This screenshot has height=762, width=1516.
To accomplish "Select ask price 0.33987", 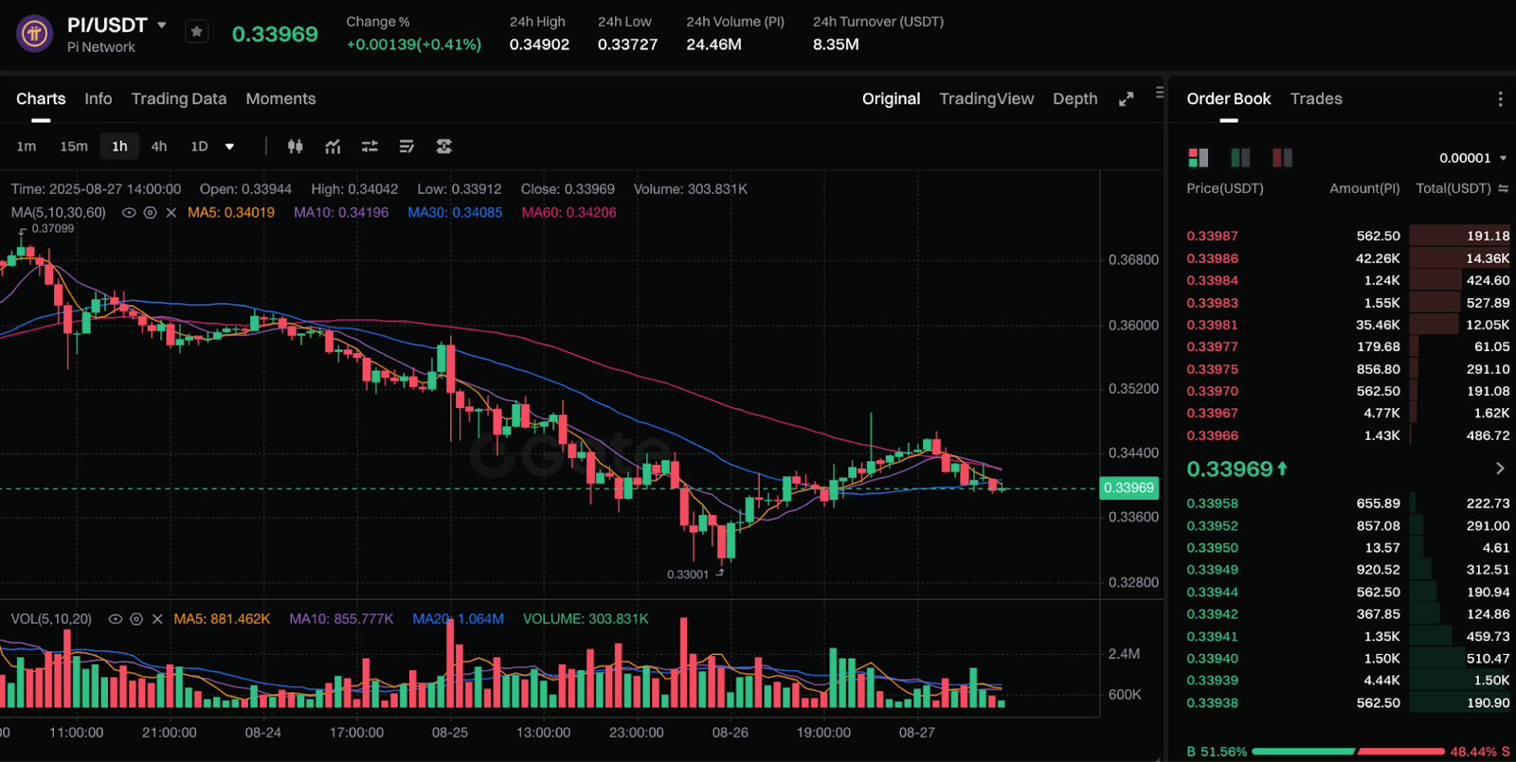I will coord(1212,236).
